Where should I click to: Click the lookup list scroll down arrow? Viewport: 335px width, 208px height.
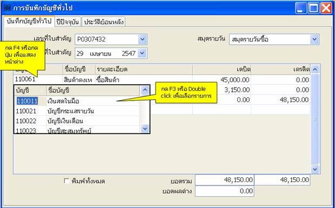[x=145, y=129]
